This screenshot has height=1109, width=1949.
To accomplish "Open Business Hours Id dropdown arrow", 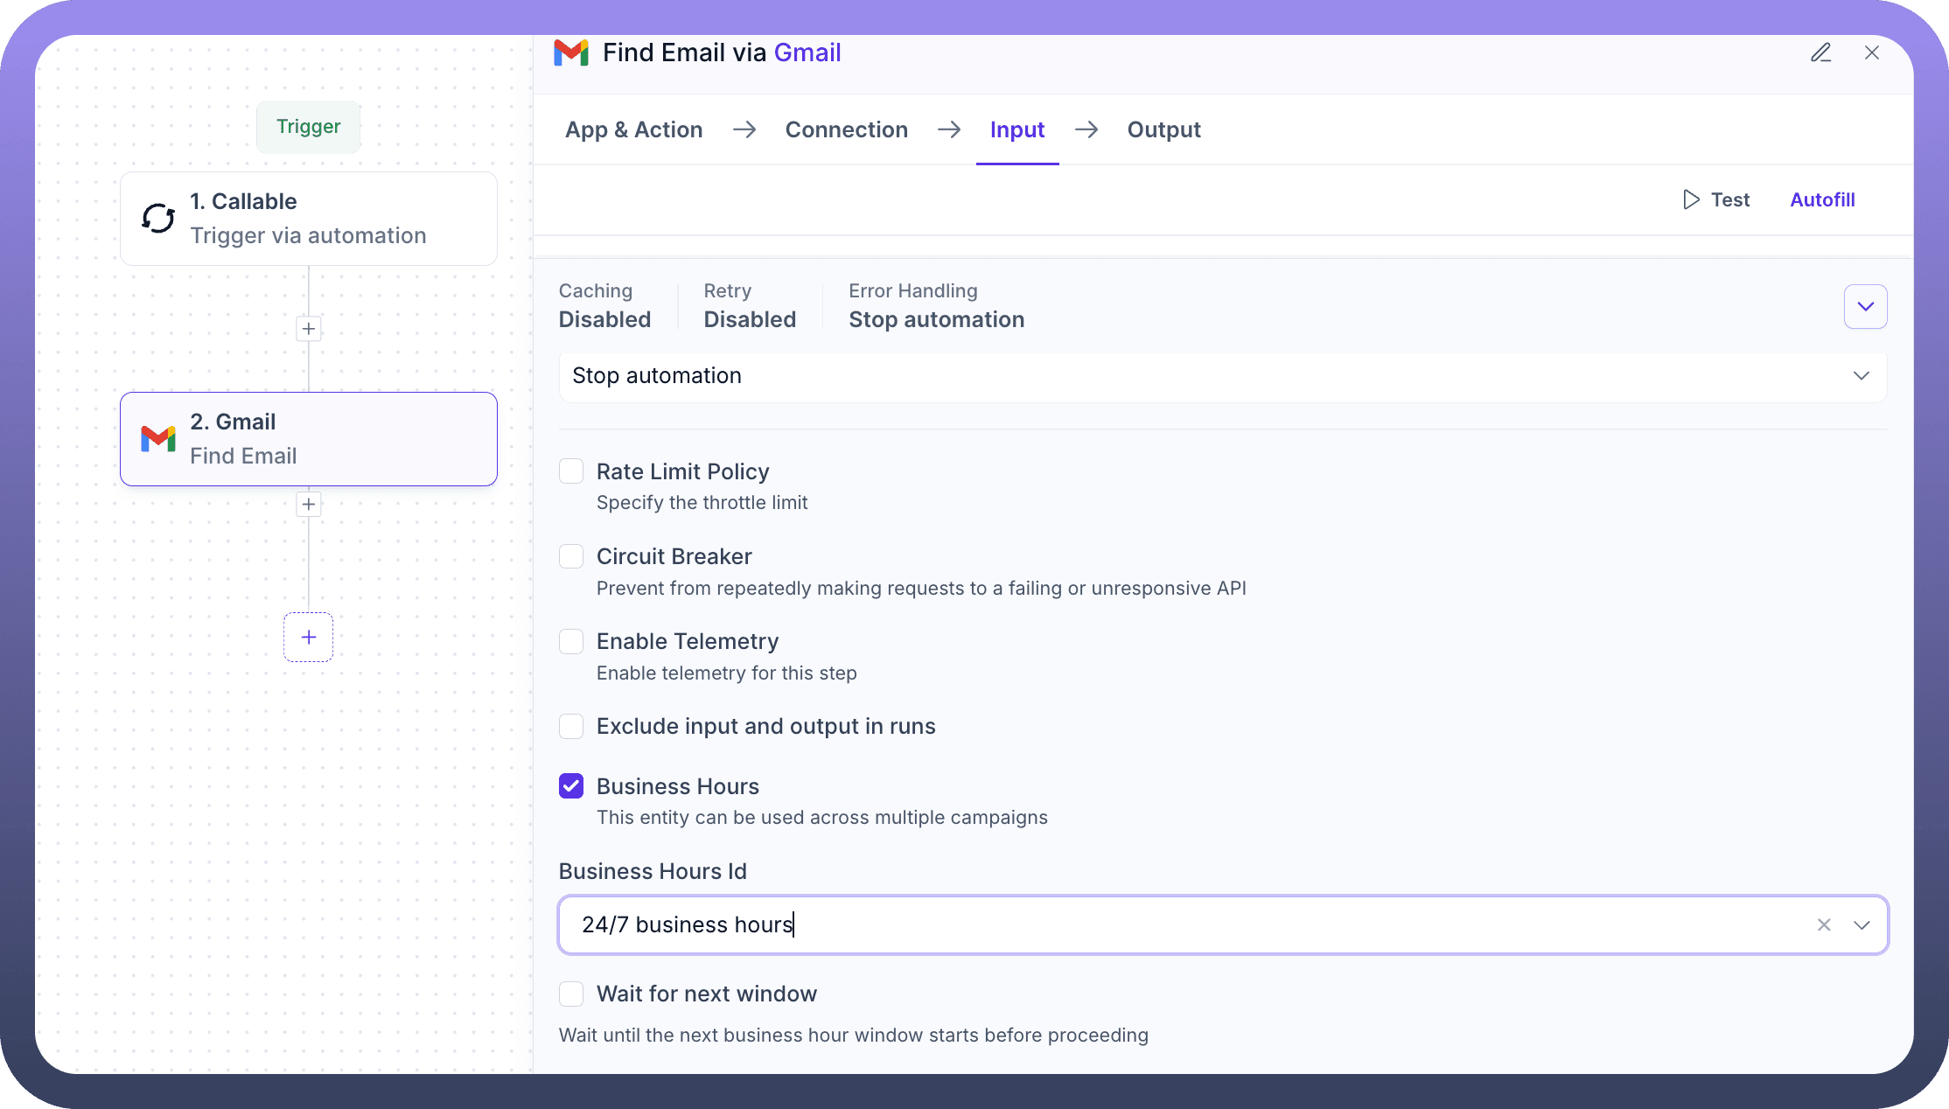I will point(1862,924).
